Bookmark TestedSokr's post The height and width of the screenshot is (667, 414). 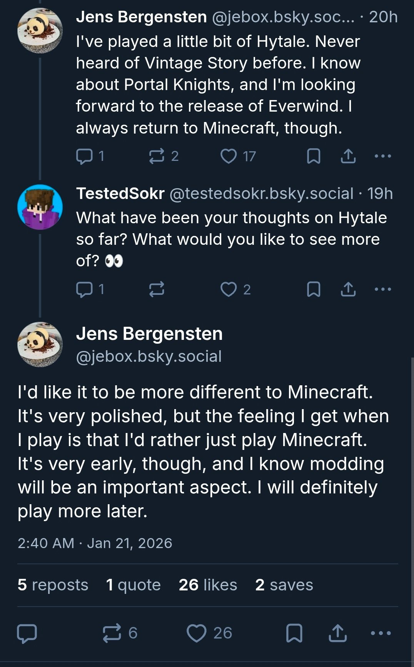pos(314,289)
